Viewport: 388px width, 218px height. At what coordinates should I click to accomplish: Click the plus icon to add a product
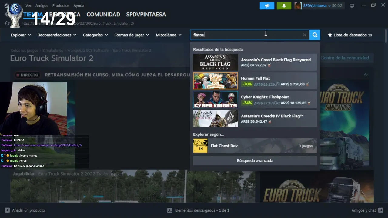point(7,210)
